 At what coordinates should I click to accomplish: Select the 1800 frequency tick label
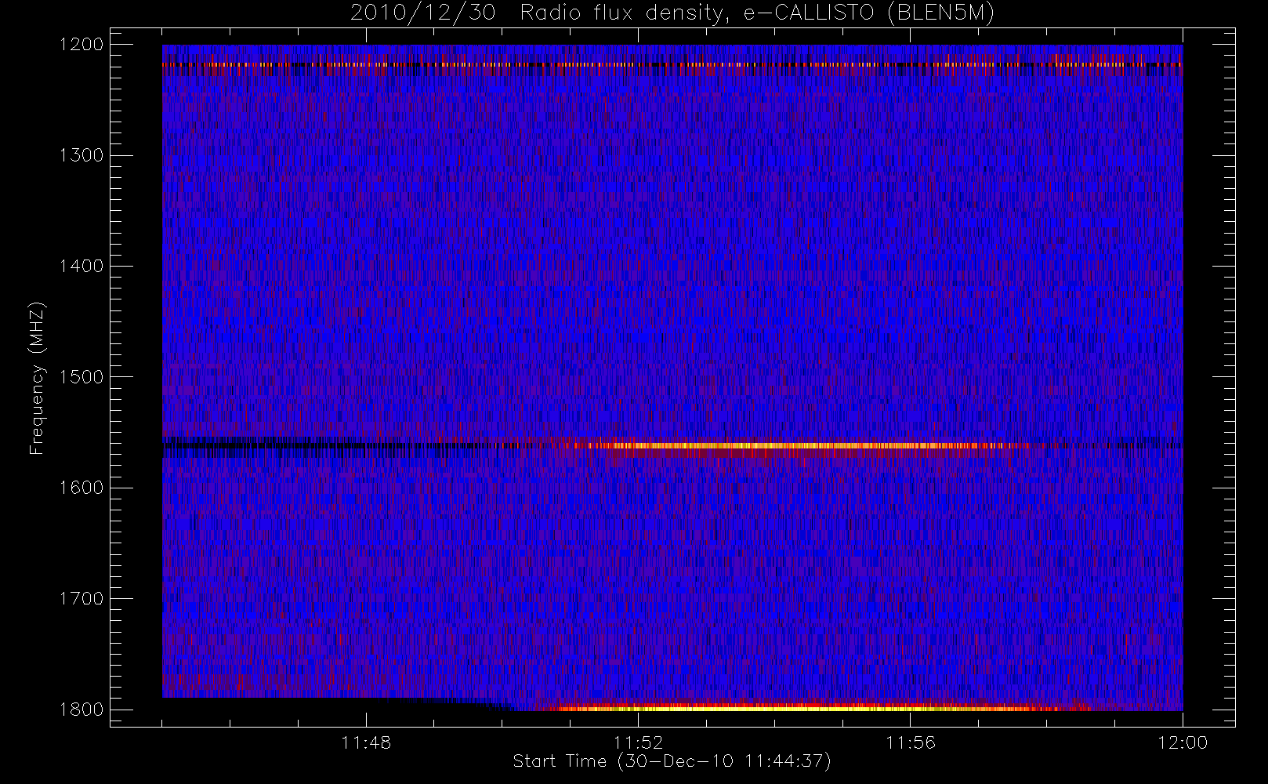point(82,710)
